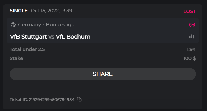Screen dimensions: 207x111
Task: Open the Bundesliga league link
Action: [60, 25]
